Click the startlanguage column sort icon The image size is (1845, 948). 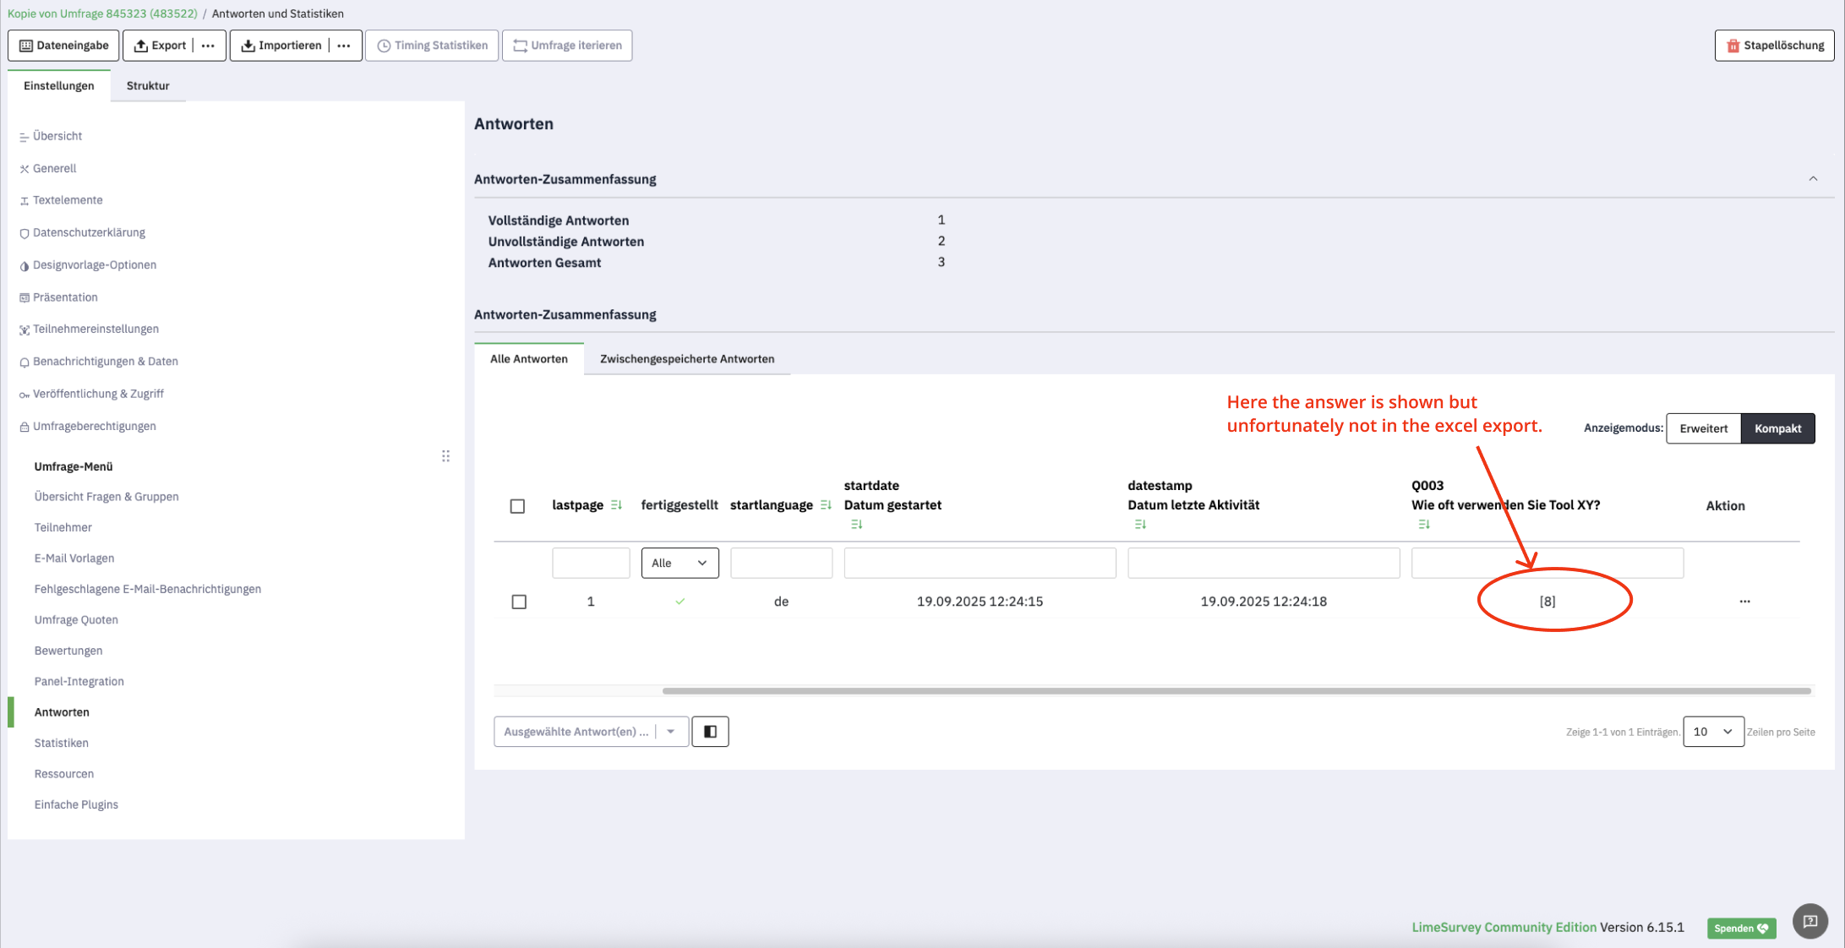pyautogui.click(x=826, y=505)
